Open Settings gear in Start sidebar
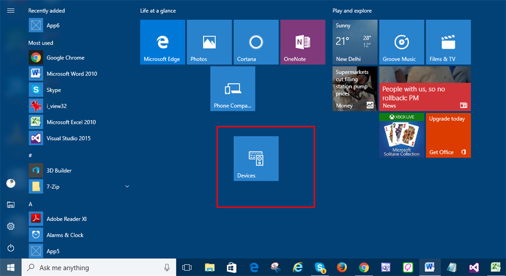The width and height of the screenshot is (506, 276). click(11, 226)
